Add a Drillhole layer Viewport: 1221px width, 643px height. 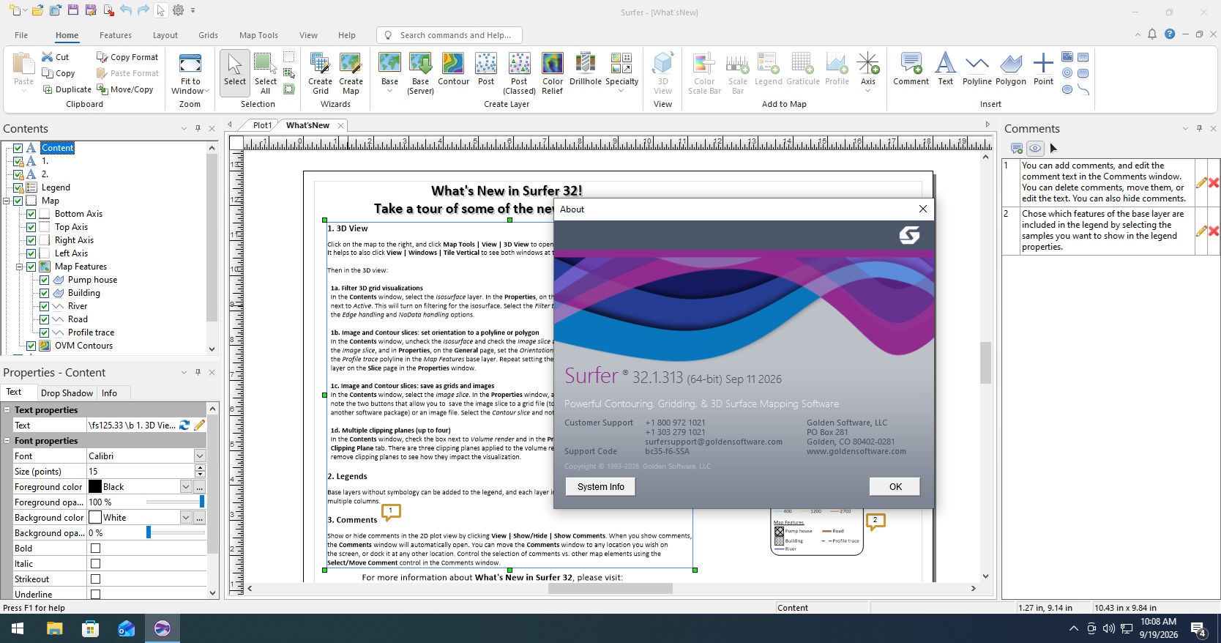[x=585, y=70]
